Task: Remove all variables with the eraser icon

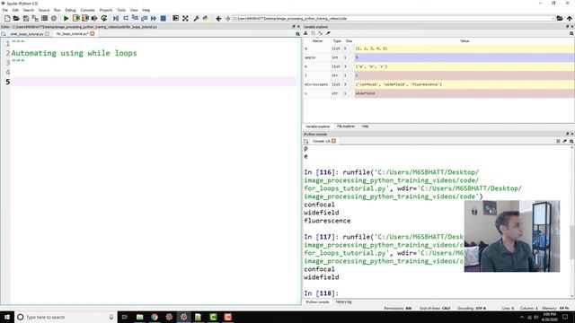Action: click(328, 33)
